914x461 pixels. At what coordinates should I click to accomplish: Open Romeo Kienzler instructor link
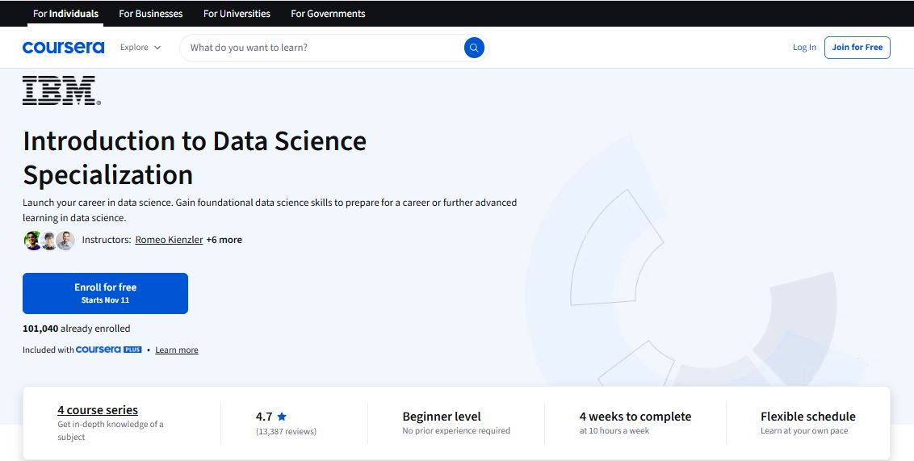pos(169,240)
